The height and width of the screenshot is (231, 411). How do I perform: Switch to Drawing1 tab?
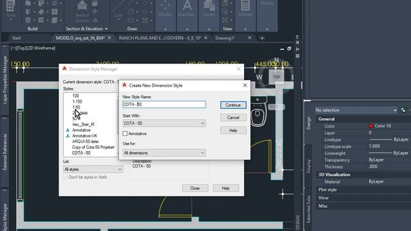[x=225, y=38]
